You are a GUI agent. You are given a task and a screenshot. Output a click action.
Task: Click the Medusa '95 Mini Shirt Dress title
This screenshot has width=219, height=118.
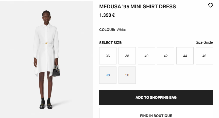coord(137,7)
